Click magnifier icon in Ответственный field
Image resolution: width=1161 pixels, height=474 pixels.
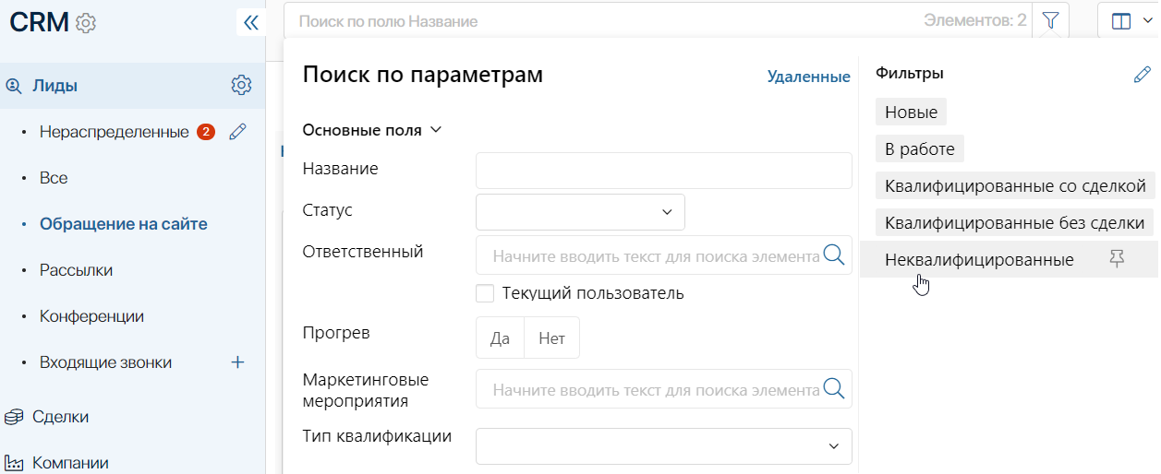834,255
